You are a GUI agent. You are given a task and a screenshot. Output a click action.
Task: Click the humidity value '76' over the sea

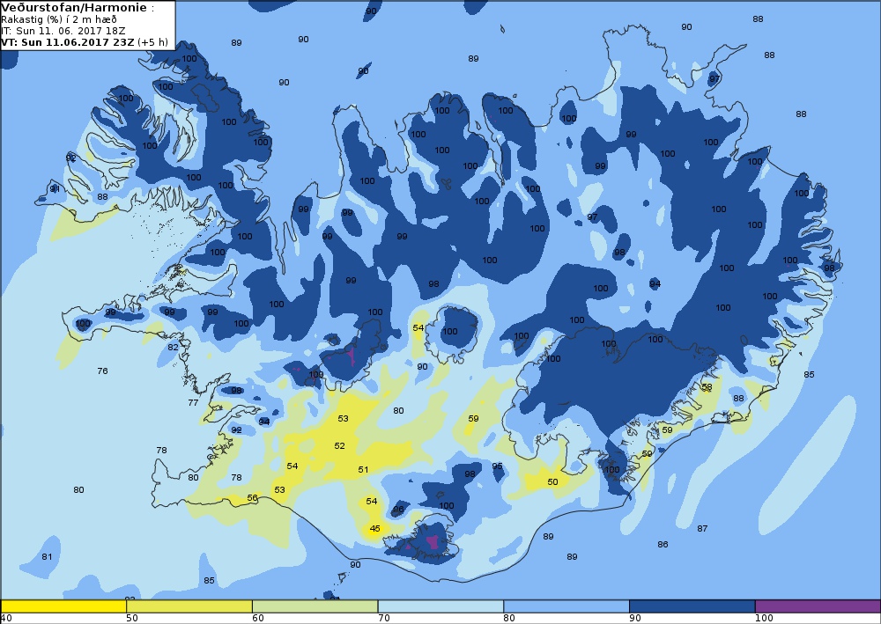(102, 371)
